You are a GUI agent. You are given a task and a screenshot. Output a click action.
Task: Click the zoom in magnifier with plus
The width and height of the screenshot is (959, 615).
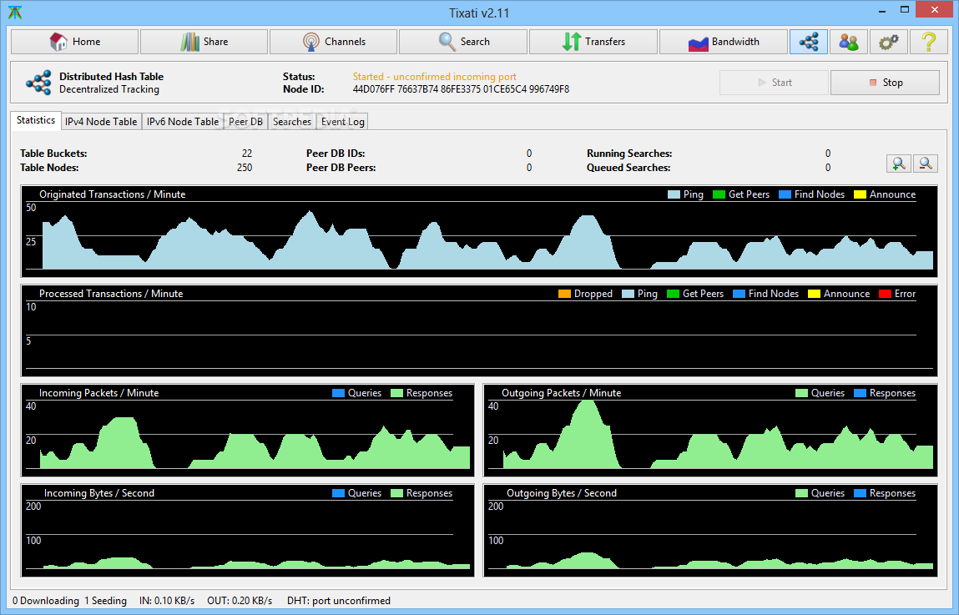coord(898,164)
